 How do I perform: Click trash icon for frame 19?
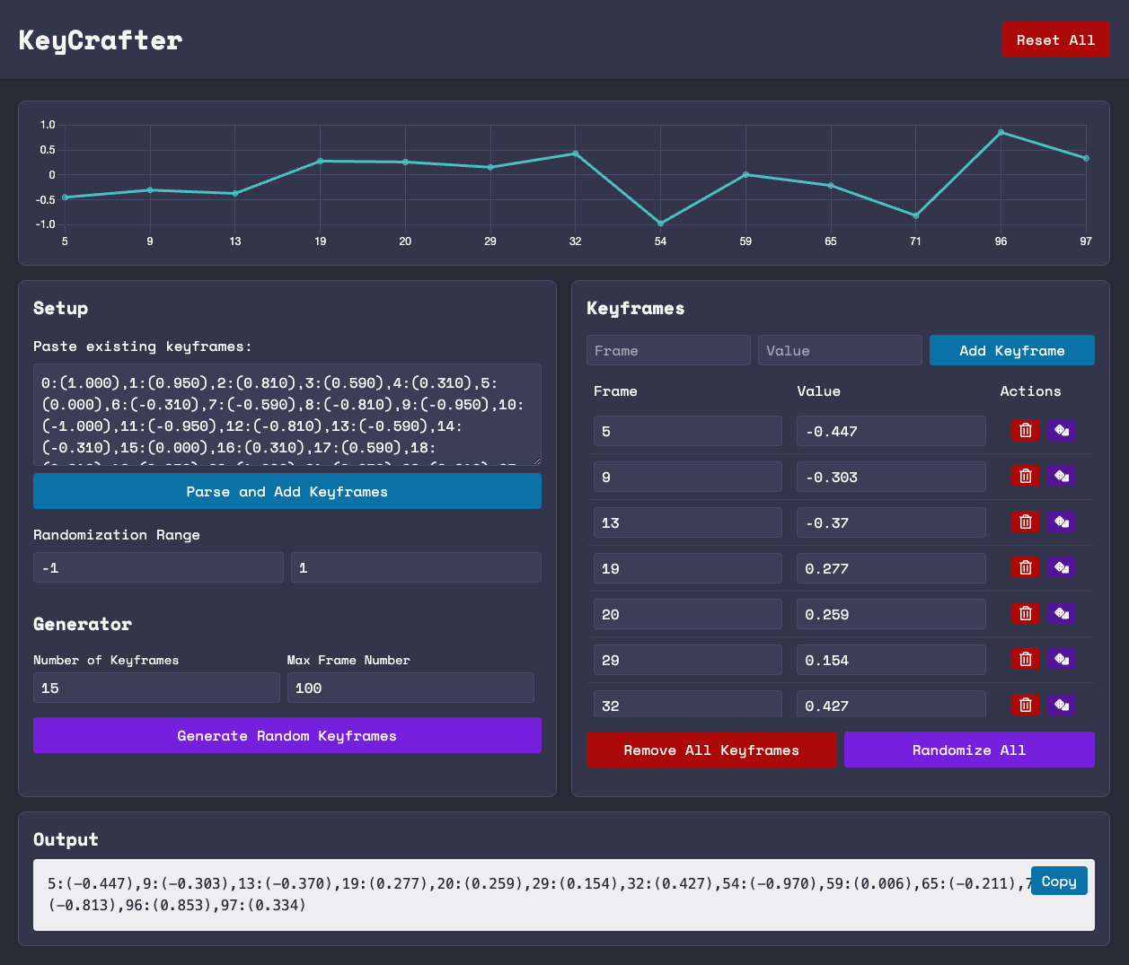click(1025, 568)
